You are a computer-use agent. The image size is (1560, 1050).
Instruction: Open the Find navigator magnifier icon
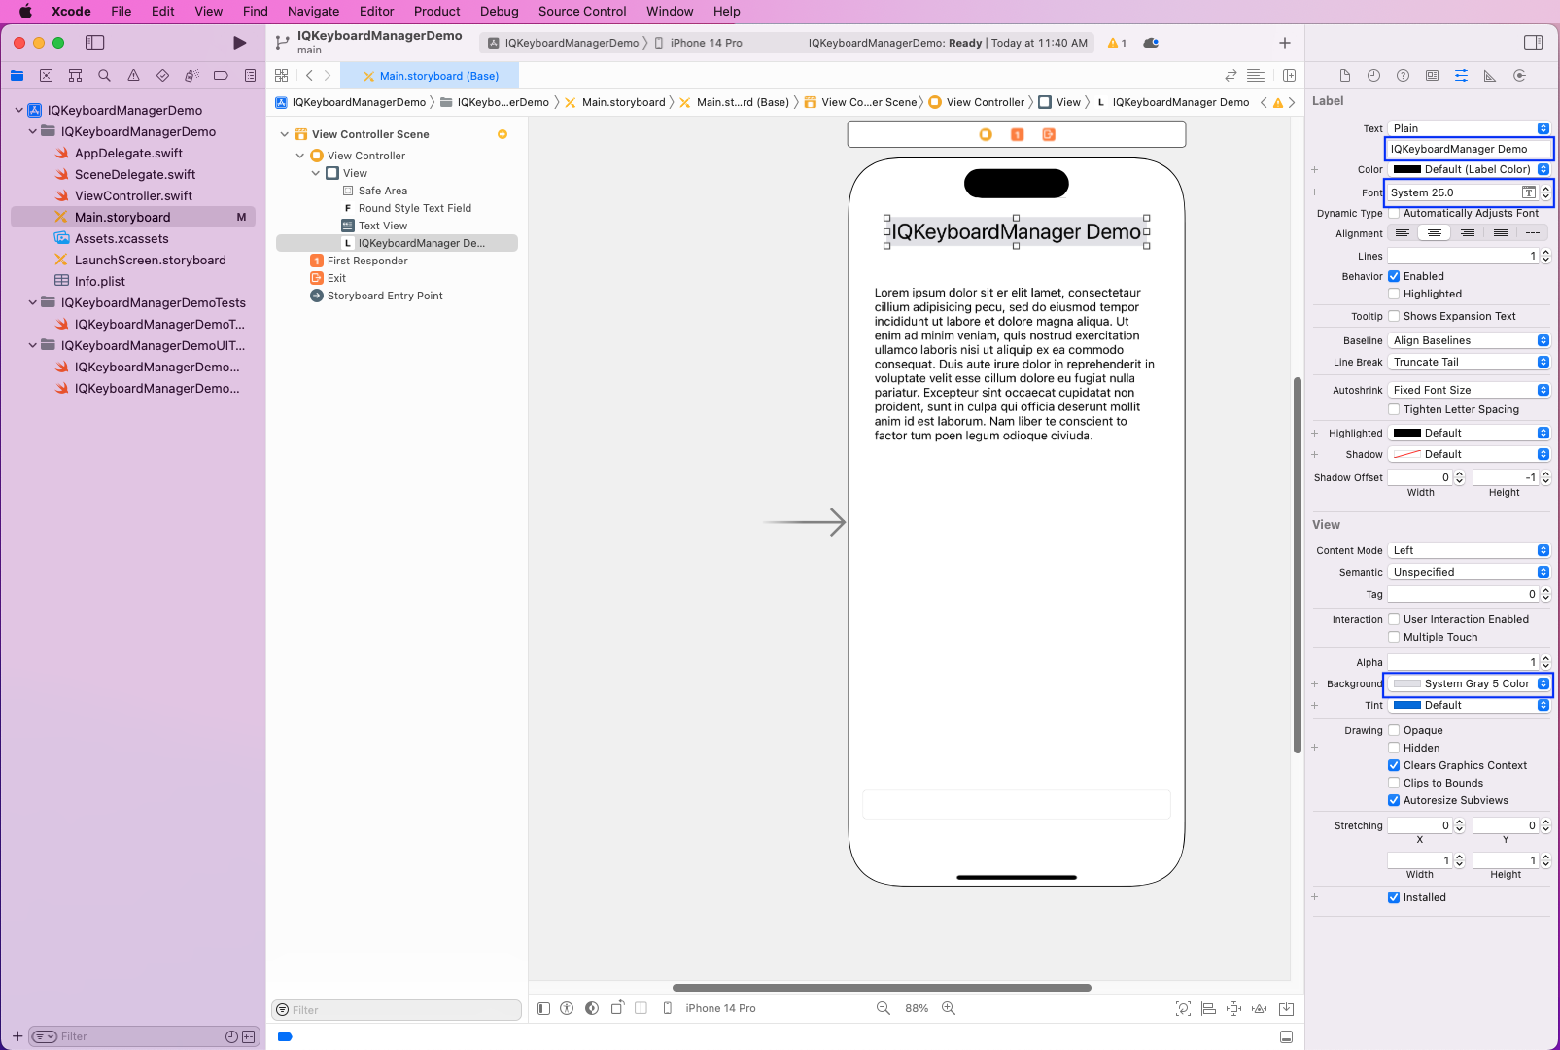(x=104, y=76)
